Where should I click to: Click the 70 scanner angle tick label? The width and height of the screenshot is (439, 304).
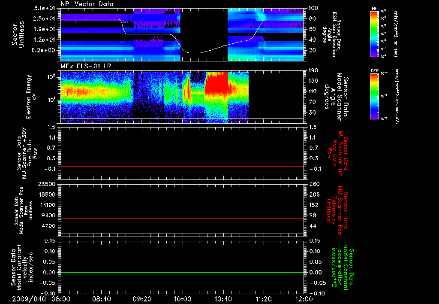click(312, 102)
